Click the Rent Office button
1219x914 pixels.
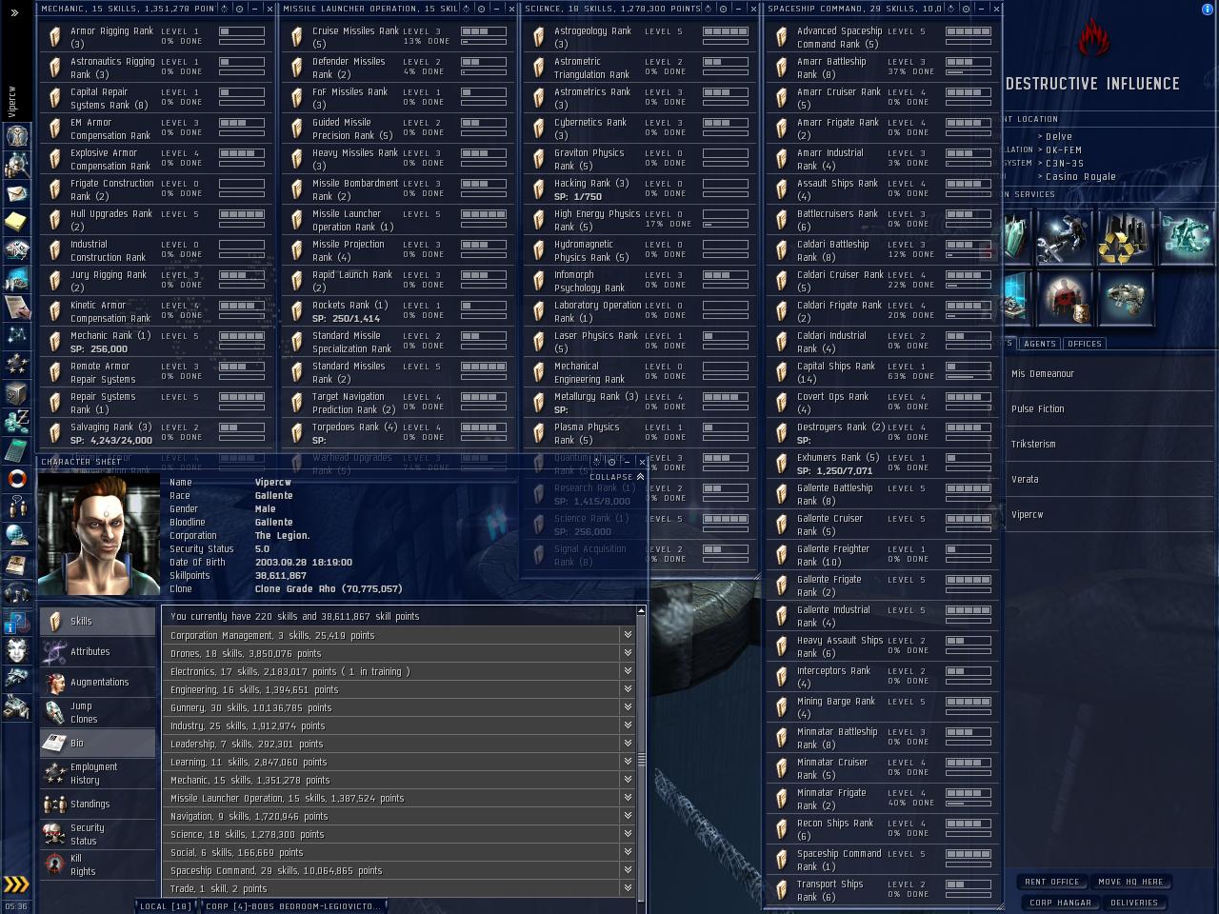click(x=1051, y=882)
